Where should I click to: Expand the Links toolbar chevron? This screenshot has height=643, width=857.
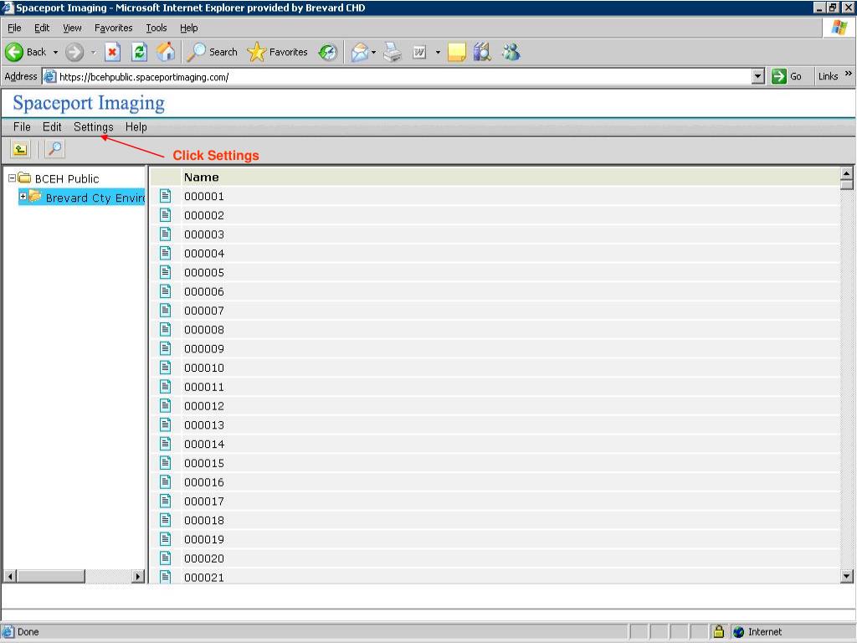(849, 74)
